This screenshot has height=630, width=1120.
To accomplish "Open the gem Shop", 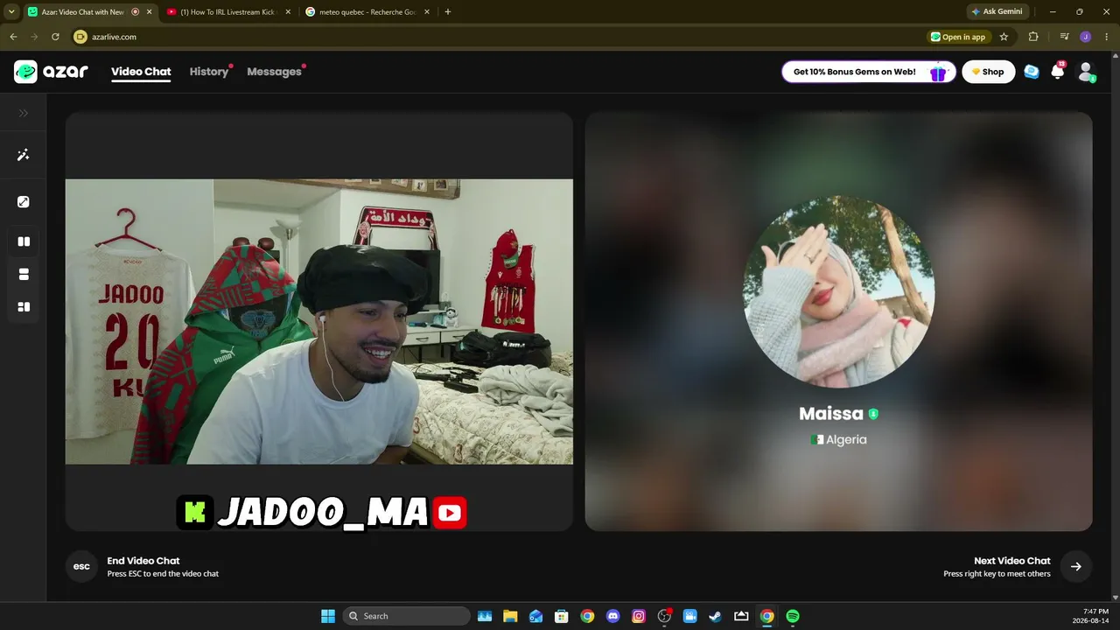I will click(x=988, y=72).
